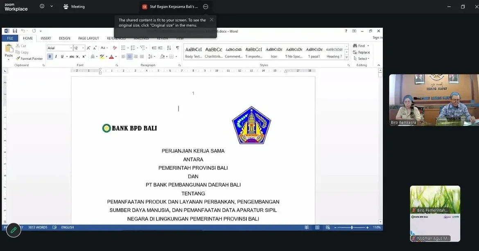
Task: Click the text highlight color button
Action: click(x=102, y=56)
